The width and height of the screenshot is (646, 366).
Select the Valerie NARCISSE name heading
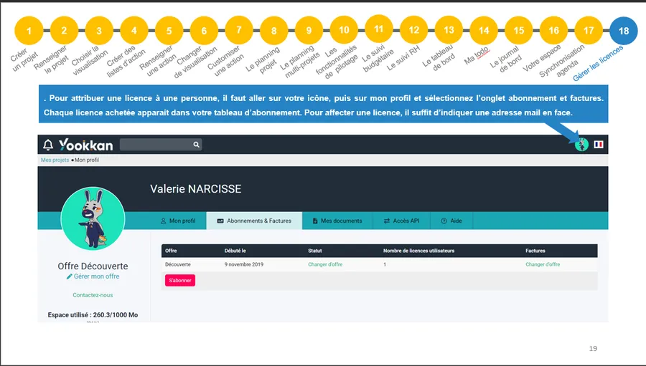coord(196,189)
